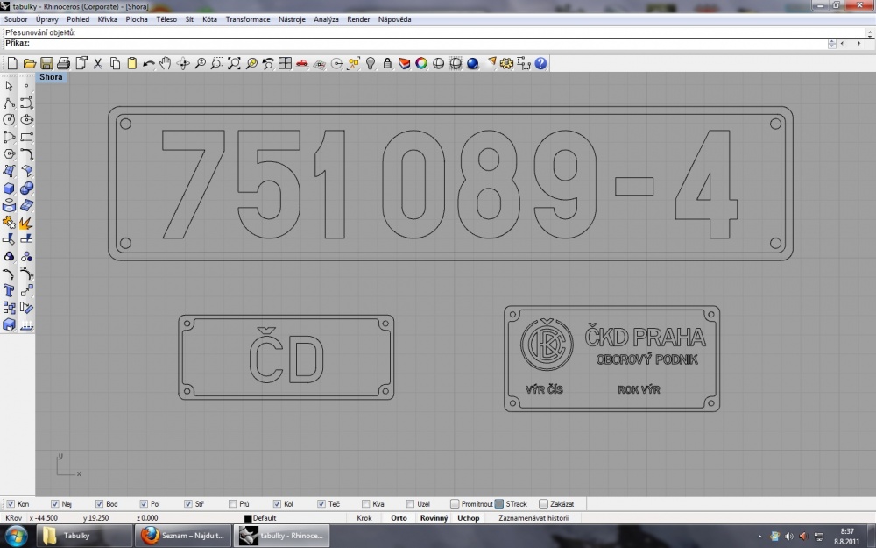Enable the Kva osnap checkbox
This screenshot has width=876, height=548.
[366, 504]
